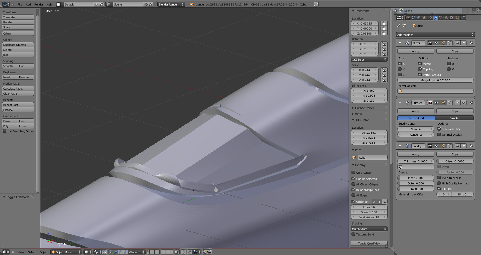Open the Physics properties tab icon
This screenshot has width=481, height=255.
pos(463,18)
